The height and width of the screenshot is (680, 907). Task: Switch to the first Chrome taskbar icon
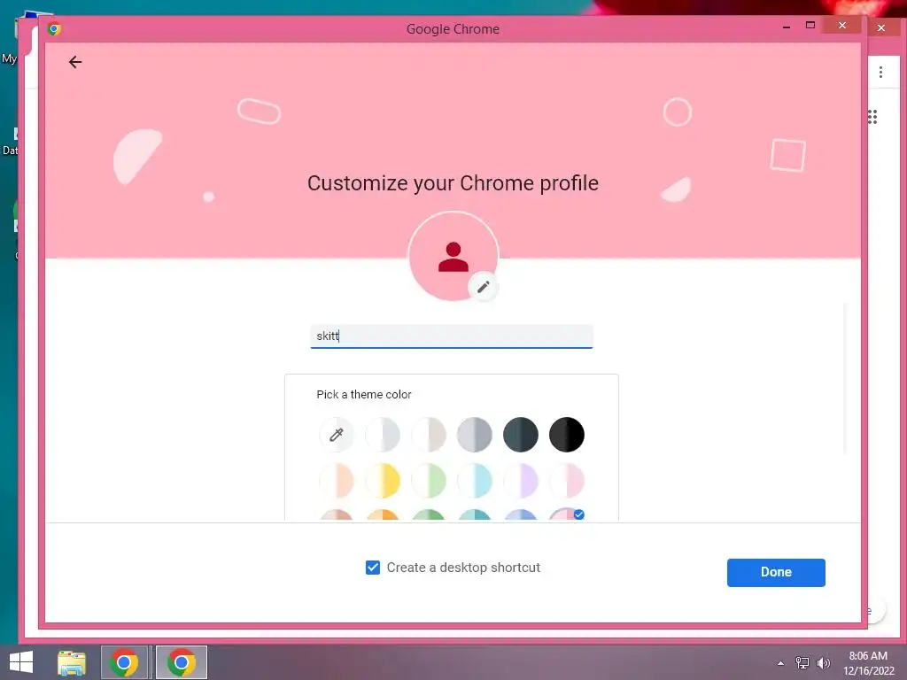[x=124, y=662]
